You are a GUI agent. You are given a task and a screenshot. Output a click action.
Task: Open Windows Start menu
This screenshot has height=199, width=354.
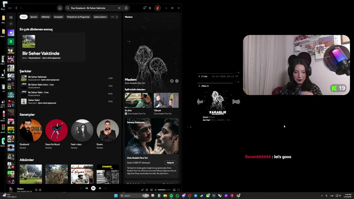coord(116,196)
